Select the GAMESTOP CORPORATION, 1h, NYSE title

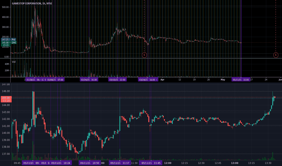[x=32, y=3]
